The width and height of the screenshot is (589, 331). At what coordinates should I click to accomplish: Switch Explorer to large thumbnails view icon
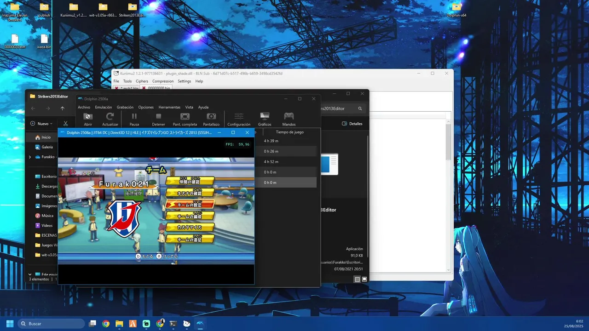364,279
